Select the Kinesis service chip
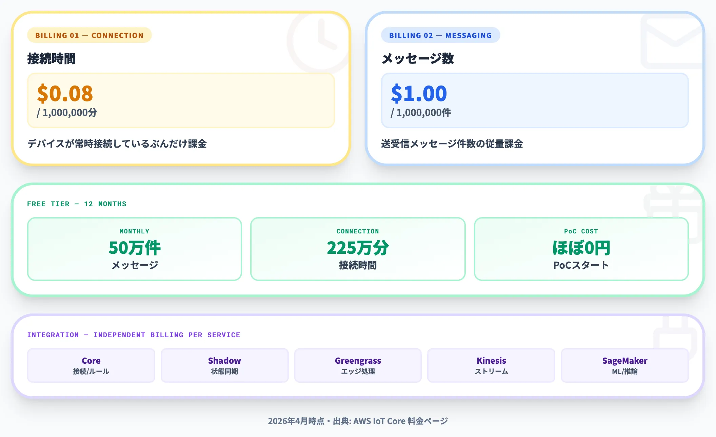716x437 pixels. (x=491, y=365)
